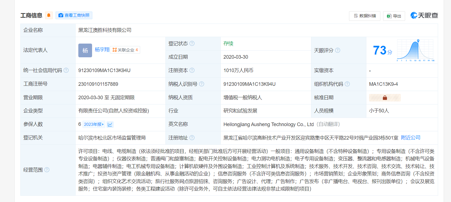Select establishment date 2020-03-30
The width and height of the screenshot is (451, 202).
tap(236, 57)
